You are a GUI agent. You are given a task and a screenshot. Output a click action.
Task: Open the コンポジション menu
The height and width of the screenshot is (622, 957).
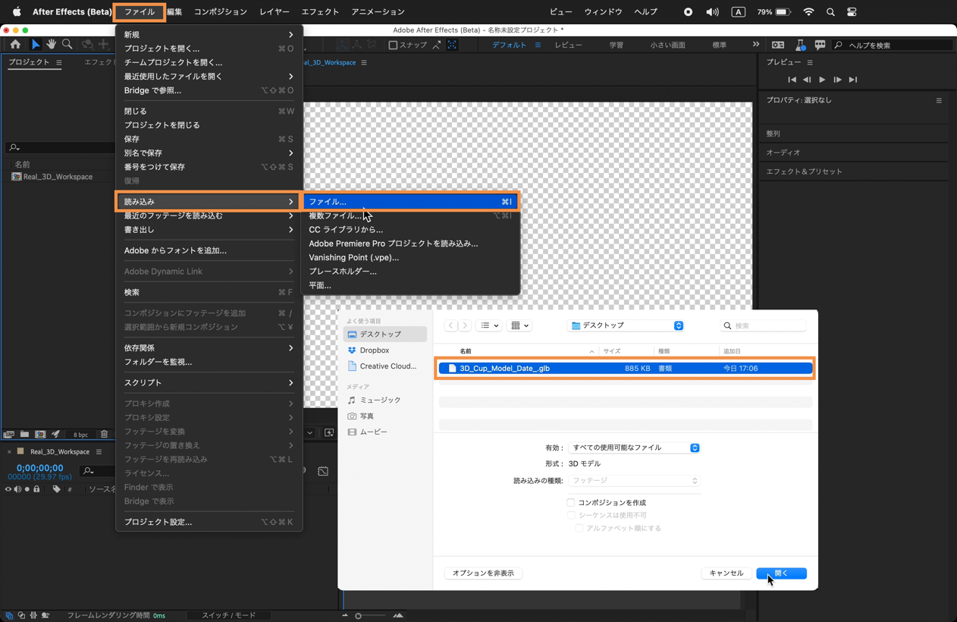pyautogui.click(x=221, y=12)
